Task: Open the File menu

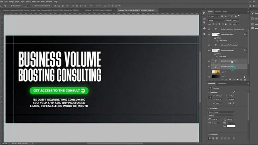Action: pos(2,2)
